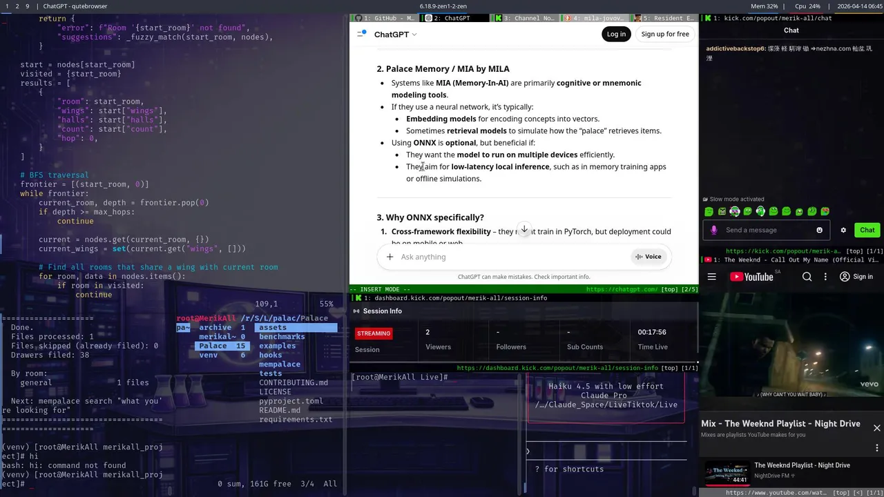884x497 pixels.
Task: Click the plus attach icon in ChatGPT
Action: (390, 257)
